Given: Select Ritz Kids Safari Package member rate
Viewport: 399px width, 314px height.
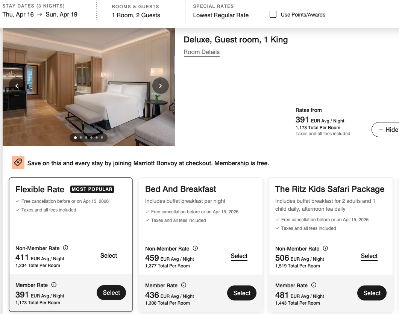Looking at the screenshot, I should pos(372,293).
